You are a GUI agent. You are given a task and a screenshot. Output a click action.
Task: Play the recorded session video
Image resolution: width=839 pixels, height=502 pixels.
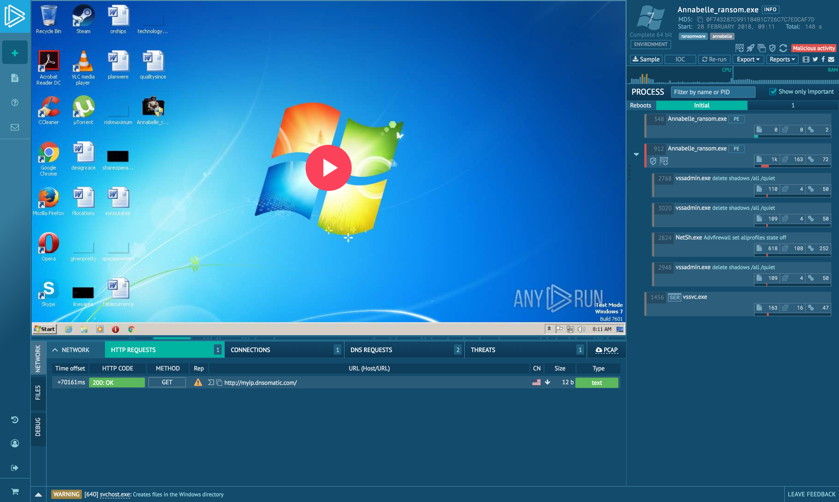point(328,168)
